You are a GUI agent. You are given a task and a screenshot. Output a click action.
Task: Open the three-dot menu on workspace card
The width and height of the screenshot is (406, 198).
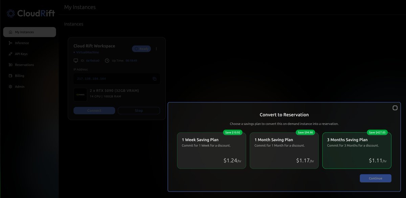point(156,49)
